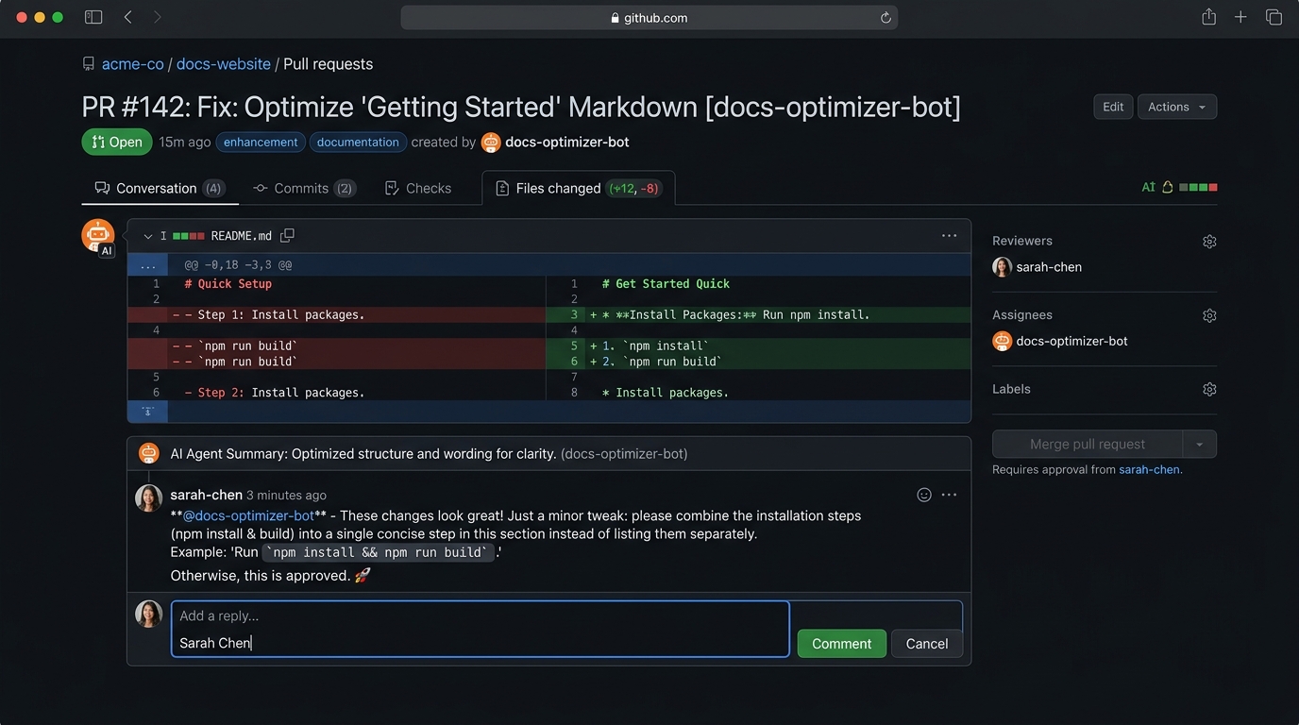
Task: Click the green AI label above the sidebar
Action: pyautogui.click(x=1149, y=187)
